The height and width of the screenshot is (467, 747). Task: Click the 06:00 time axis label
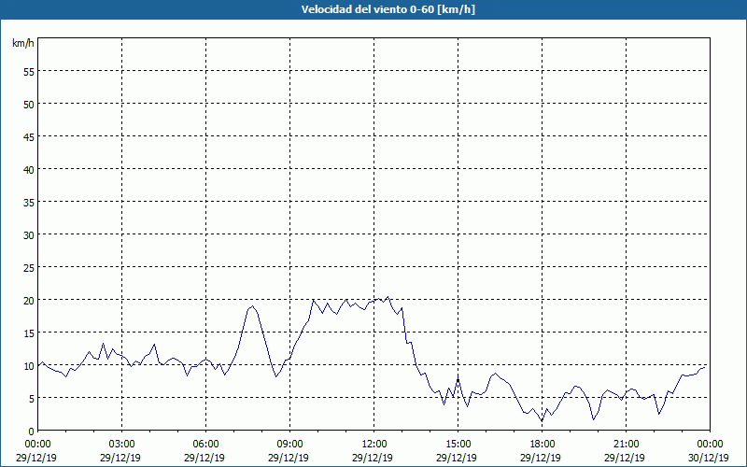click(x=205, y=445)
